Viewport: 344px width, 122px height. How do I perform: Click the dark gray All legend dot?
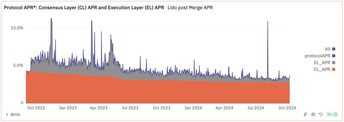334,49
